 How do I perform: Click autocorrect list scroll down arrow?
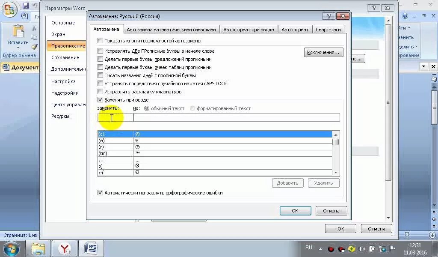[336, 173]
